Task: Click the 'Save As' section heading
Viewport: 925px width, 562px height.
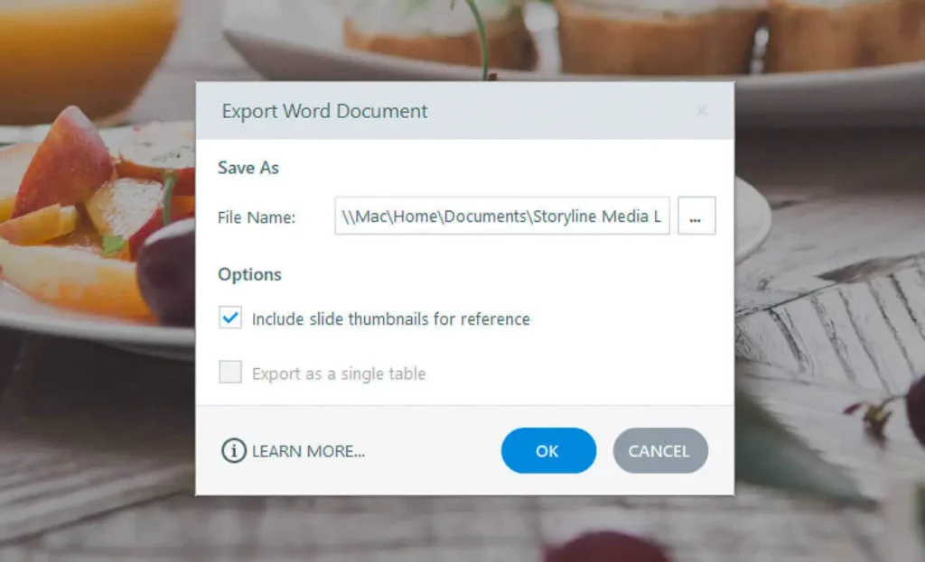Action: 248,168
